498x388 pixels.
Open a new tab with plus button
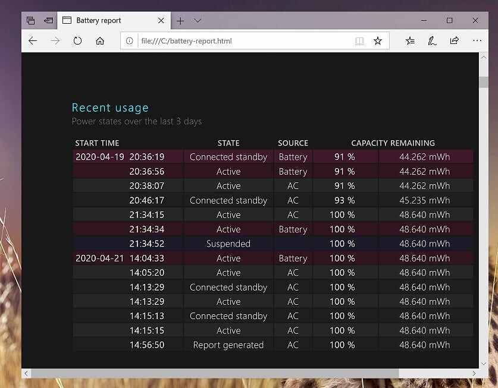pyautogui.click(x=180, y=21)
